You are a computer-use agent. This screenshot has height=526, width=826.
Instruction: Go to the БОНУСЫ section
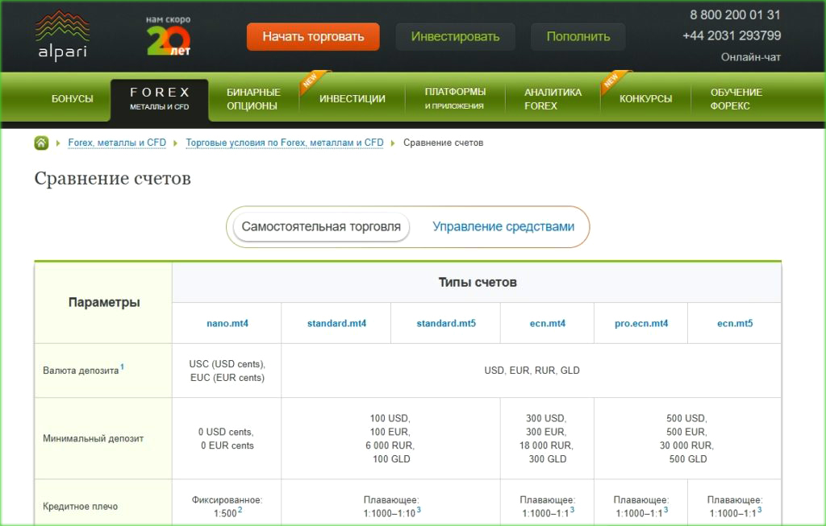(73, 98)
